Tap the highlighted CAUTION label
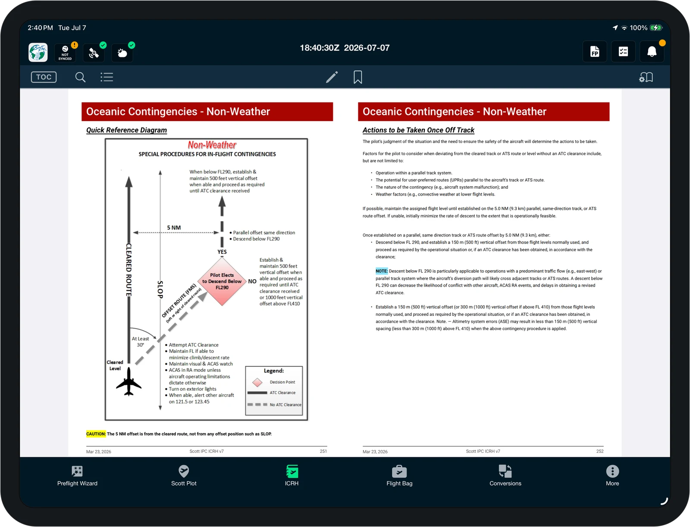This screenshot has width=690, height=527. pyautogui.click(x=96, y=434)
